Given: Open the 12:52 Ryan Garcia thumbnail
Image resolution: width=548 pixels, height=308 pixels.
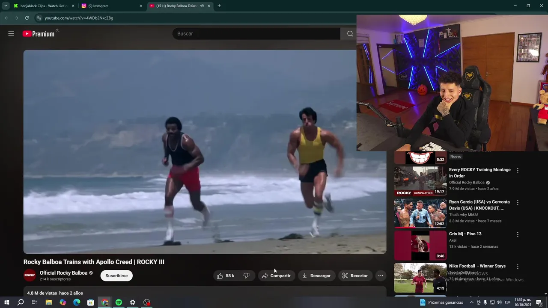Looking at the screenshot, I should click(x=420, y=213).
